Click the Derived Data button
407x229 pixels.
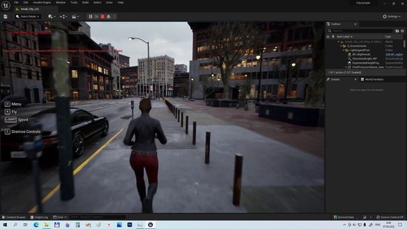pos(343,217)
